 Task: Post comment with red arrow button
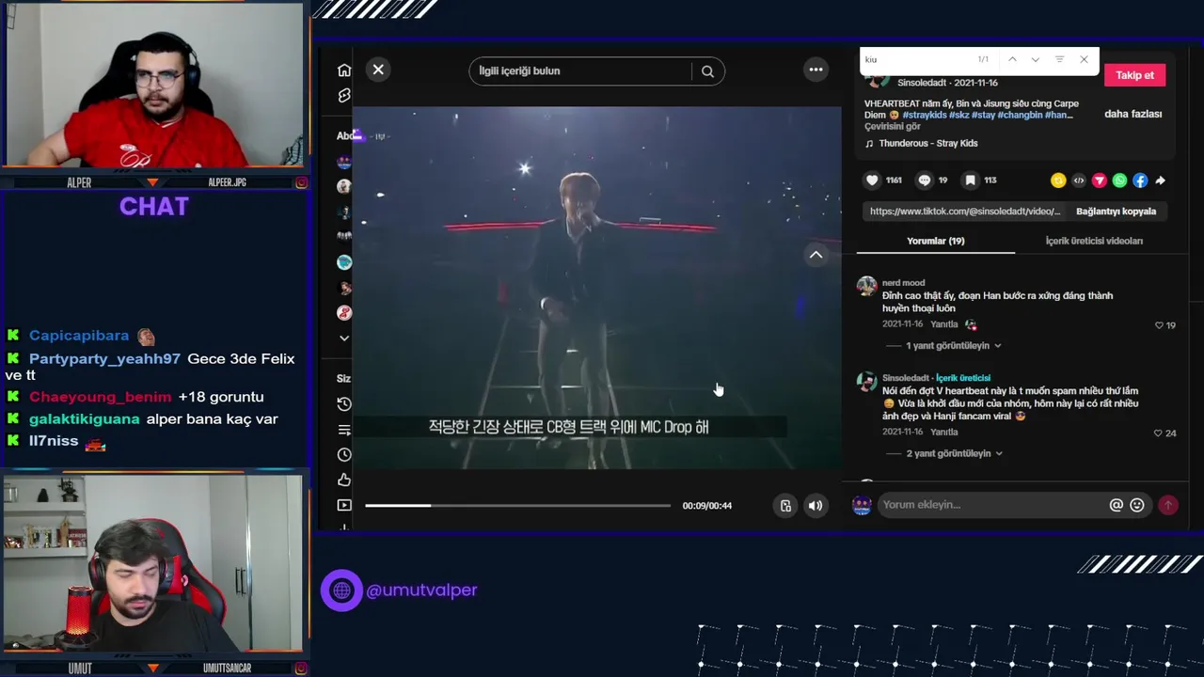coord(1168,505)
